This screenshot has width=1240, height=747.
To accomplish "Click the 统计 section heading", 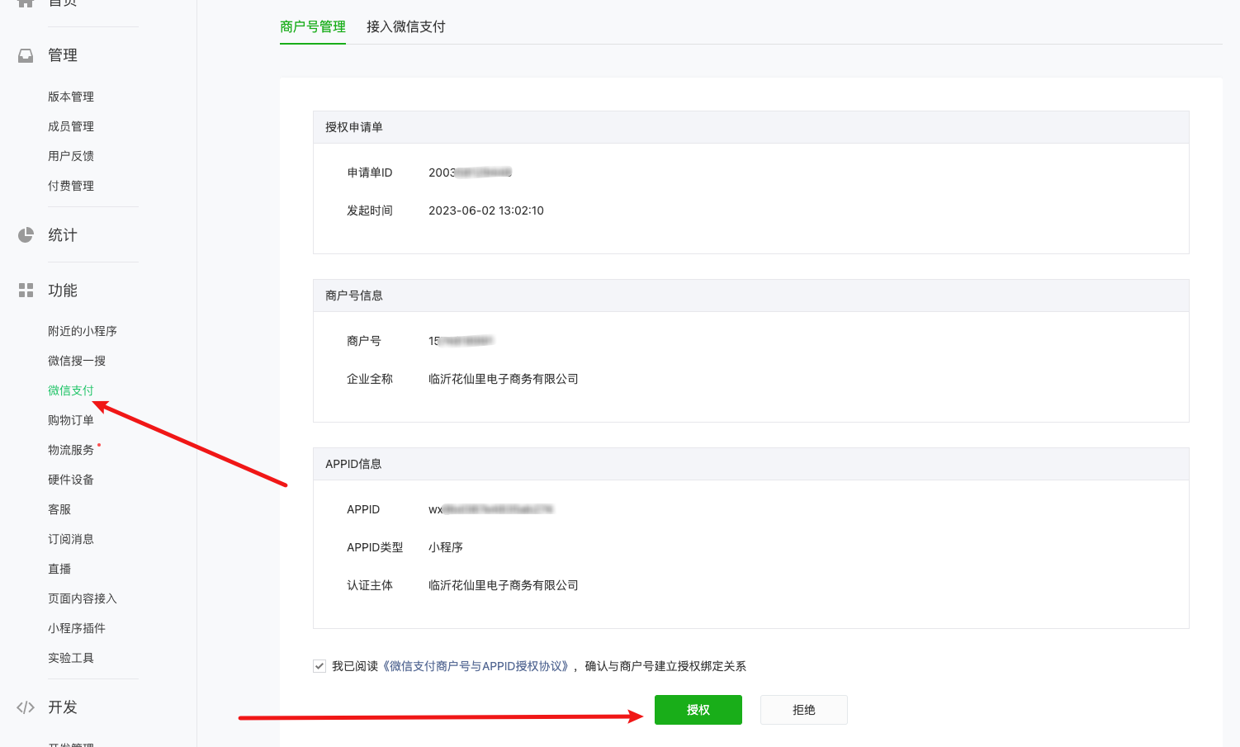I will tap(63, 235).
